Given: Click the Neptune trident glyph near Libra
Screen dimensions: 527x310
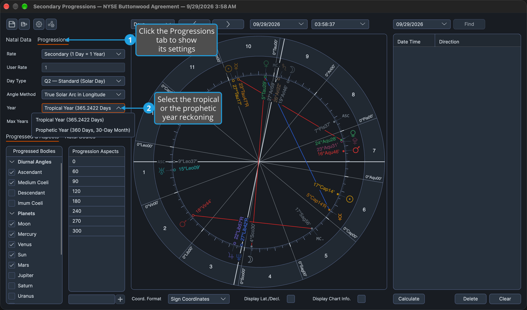Looking at the screenshot, I should (x=238, y=257).
